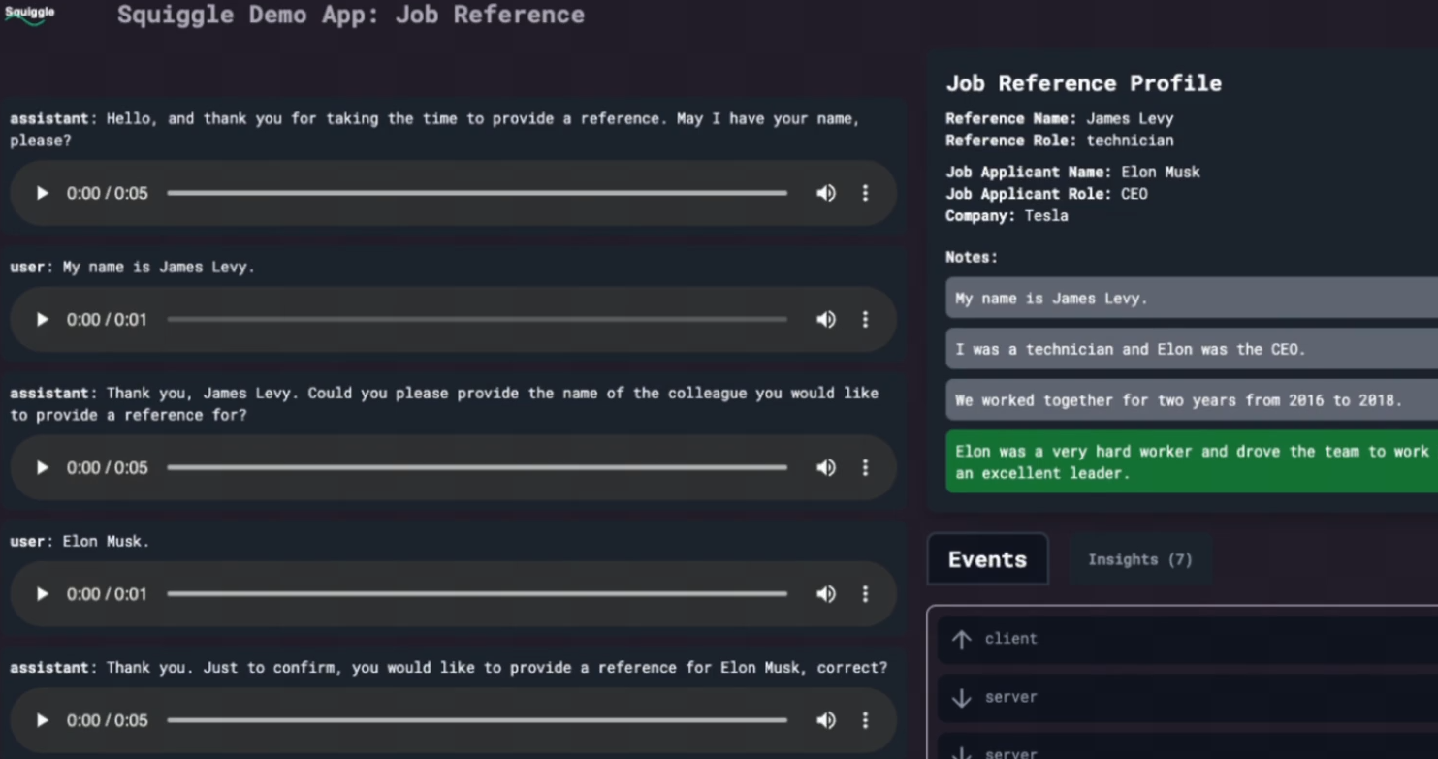The image size is (1438, 759).
Task: Open options for "My name is James Levy" audio
Action: tap(866, 319)
